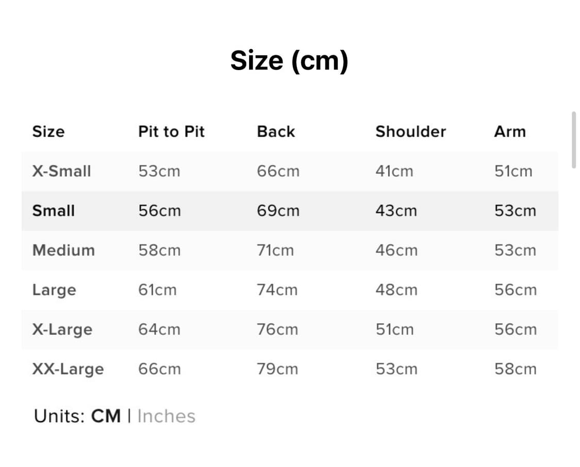Pick the XX-Large size row label
The height and width of the screenshot is (467, 580).
(x=68, y=369)
